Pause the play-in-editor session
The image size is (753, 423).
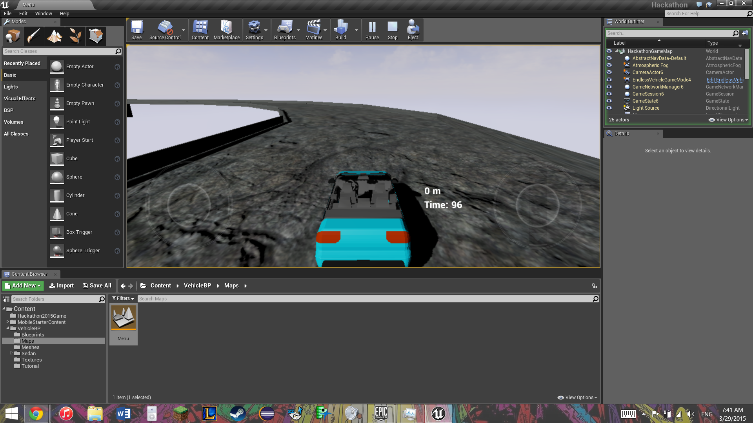[x=372, y=30]
